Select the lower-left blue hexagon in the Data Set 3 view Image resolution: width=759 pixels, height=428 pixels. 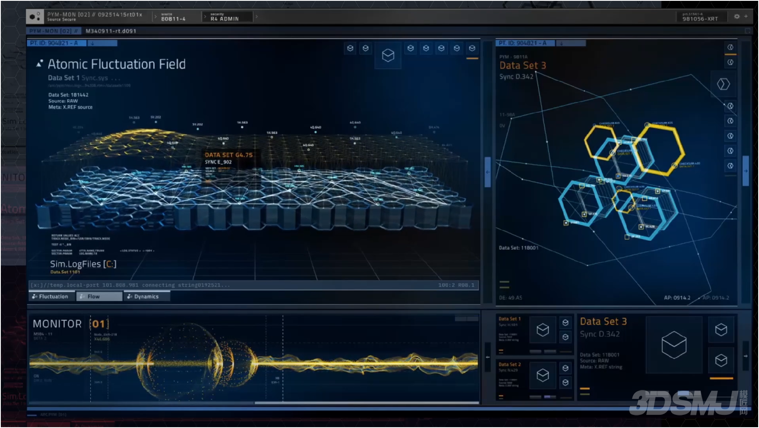click(x=582, y=203)
